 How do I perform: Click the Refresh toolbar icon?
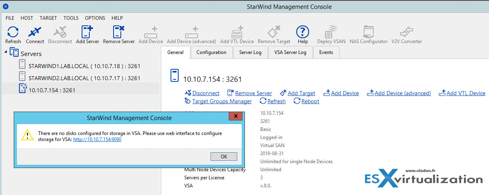point(13,32)
